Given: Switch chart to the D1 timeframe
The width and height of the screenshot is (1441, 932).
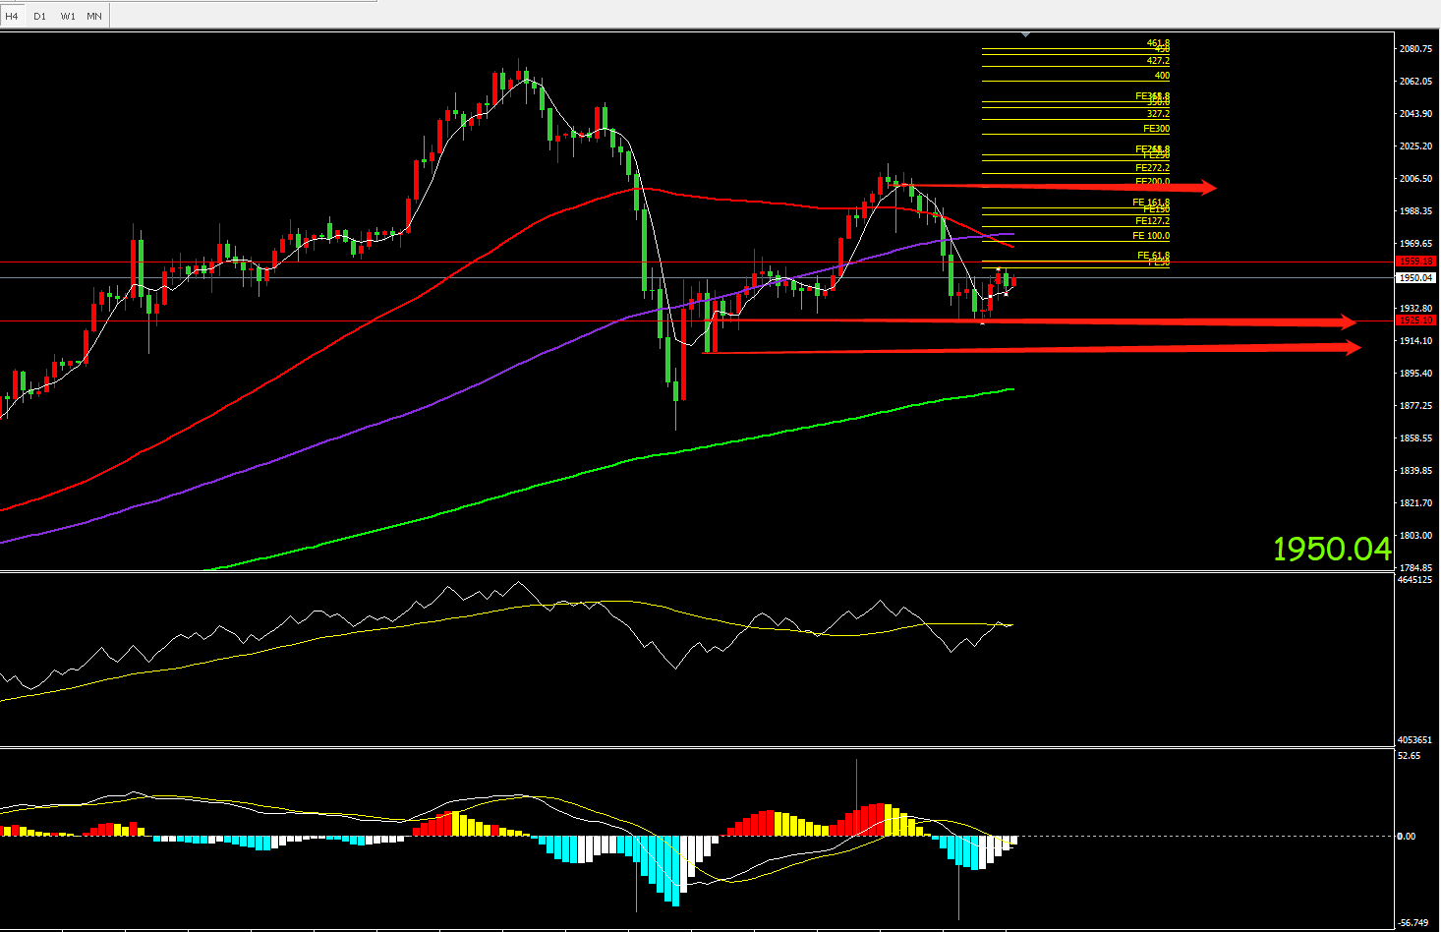Looking at the screenshot, I should pyautogui.click(x=40, y=16).
